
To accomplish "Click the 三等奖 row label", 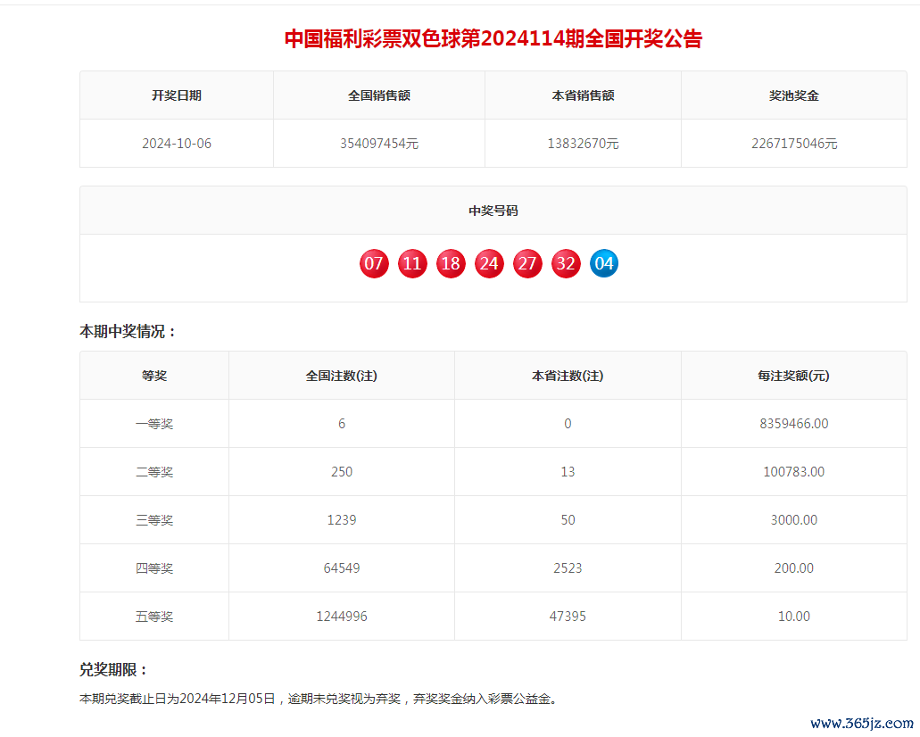I will click(154, 520).
